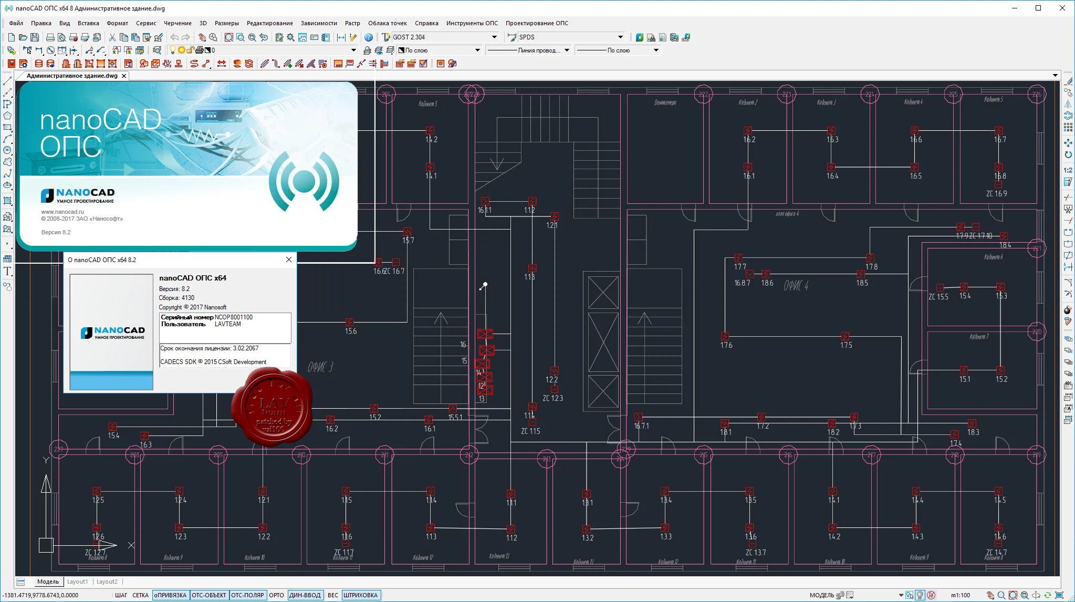Screen dimensions: 1075x602
Task: Click the green nanoCAD logo toolbar icon
Action: click(640, 37)
